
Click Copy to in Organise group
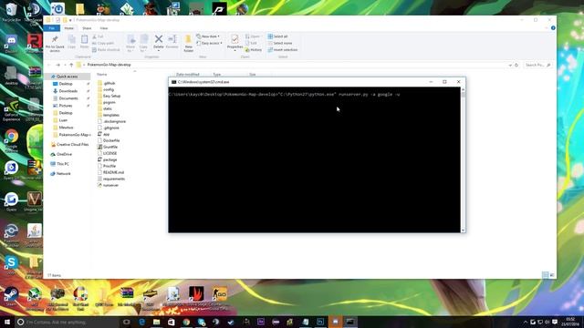(x=143, y=44)
